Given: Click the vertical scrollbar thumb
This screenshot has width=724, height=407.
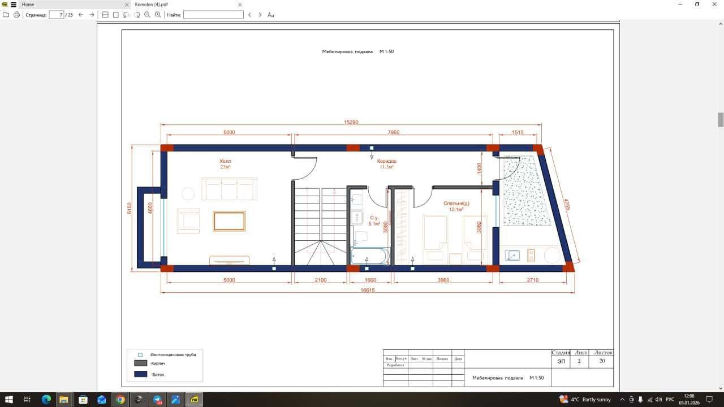Looking at the screenshot, I should pyautogui.click(x=721, y=120).
